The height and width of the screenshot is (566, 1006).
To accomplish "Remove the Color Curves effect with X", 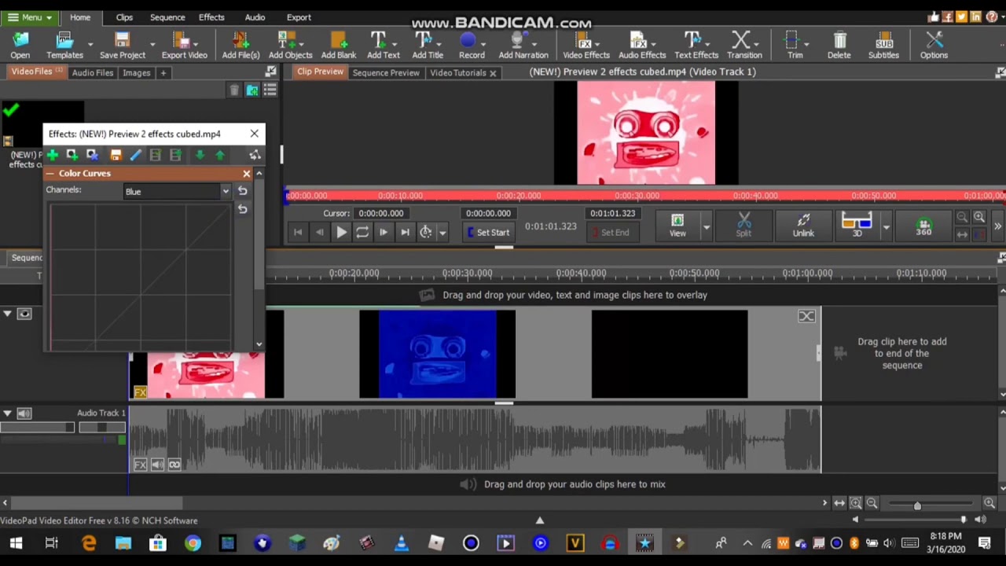I will click(247, 173).
